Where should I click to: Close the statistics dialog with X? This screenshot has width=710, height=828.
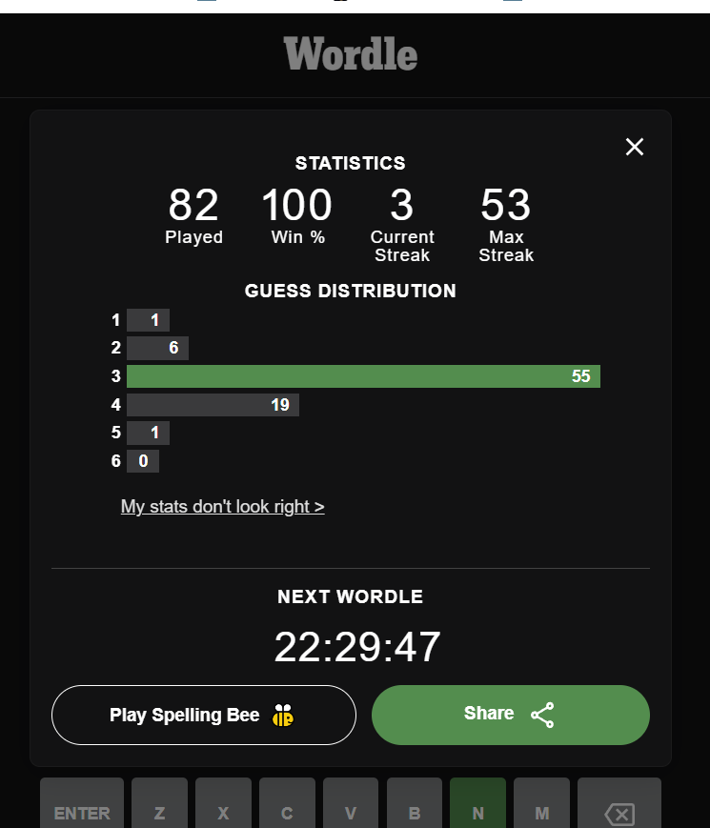635,147
